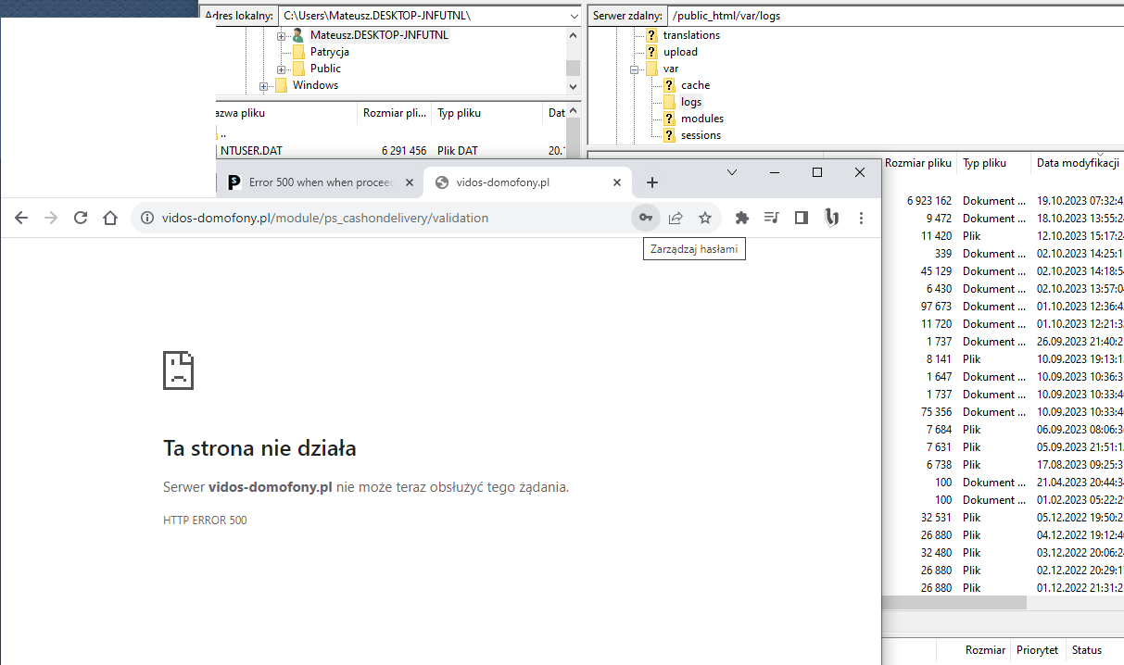Image resolution: width=1124 pixels, height=665 pixels.
Task: Select var remote folder
Action: tap(670, 69)
